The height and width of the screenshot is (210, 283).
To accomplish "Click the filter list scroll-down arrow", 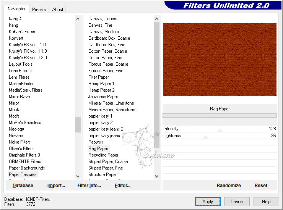I will (156, 176).
